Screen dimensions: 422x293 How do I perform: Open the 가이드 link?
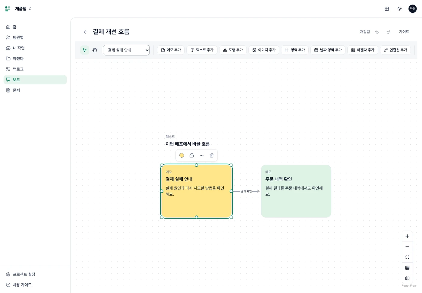[404, 32]
